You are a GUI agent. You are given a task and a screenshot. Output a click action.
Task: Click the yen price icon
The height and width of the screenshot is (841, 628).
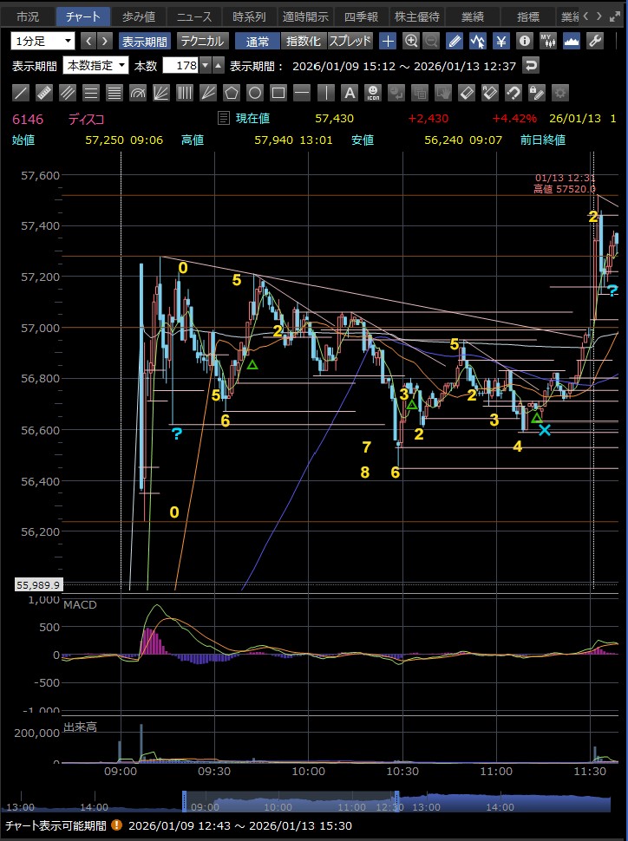(x=501, y=41)
